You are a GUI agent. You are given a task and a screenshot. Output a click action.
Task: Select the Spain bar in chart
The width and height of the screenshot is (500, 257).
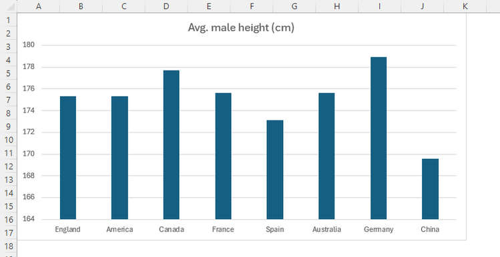coord(275,170)
